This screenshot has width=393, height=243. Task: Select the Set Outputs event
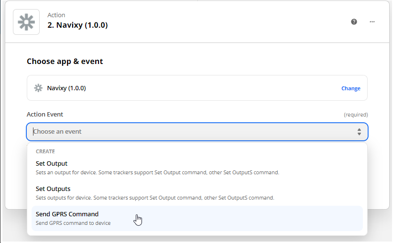(197, 193)
